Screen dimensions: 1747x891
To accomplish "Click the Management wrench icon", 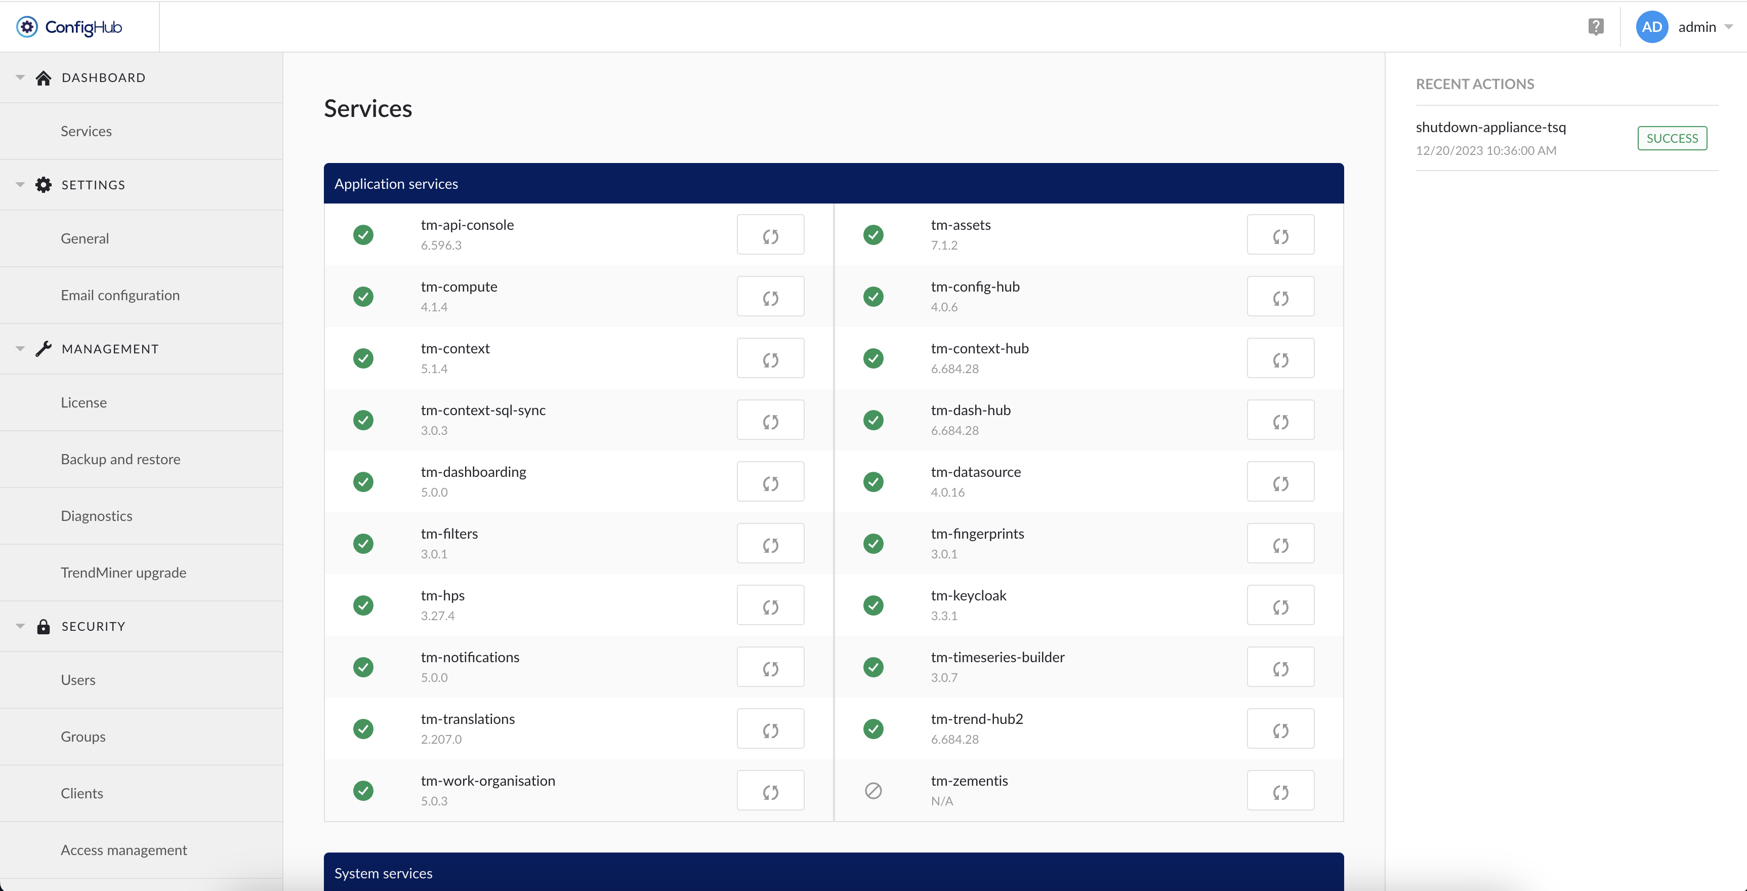I will pos(44,349).
